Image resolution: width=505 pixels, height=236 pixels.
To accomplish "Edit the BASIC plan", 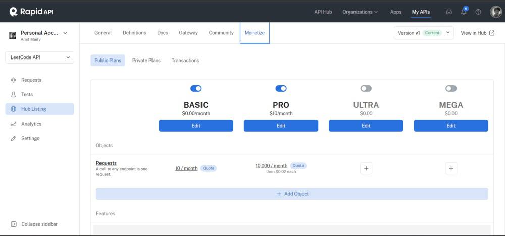I will pyautogui.click(x=196, y=126).
